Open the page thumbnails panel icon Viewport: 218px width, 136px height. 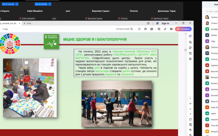190,53
